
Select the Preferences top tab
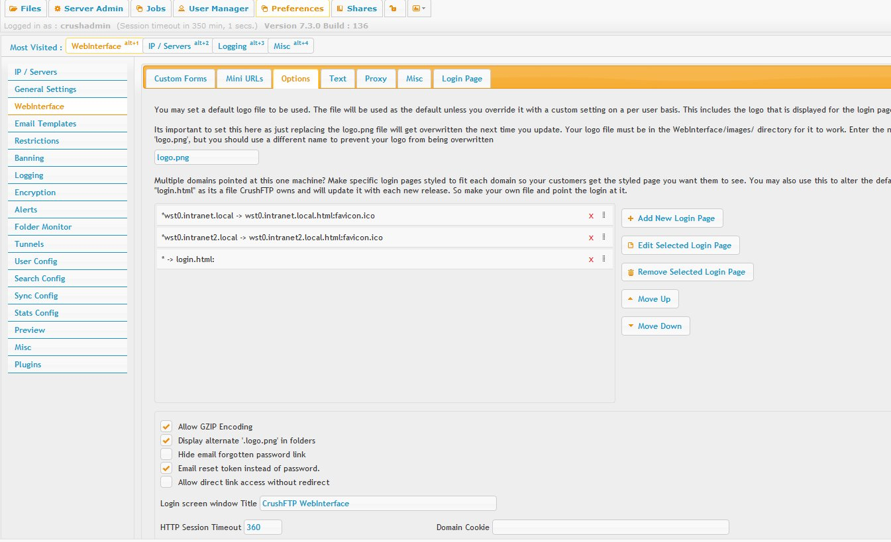[x=292, y=9]
